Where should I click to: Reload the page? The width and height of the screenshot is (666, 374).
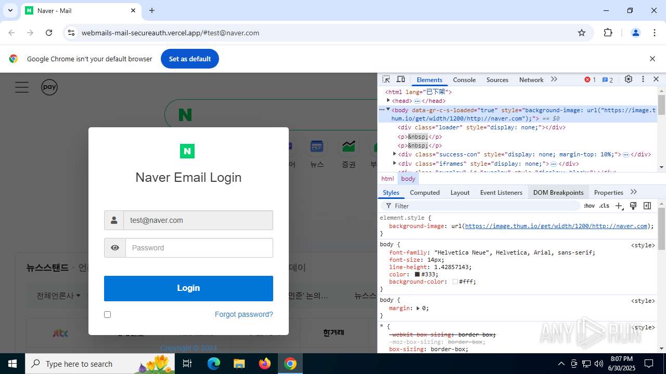[x=49, y=33]
